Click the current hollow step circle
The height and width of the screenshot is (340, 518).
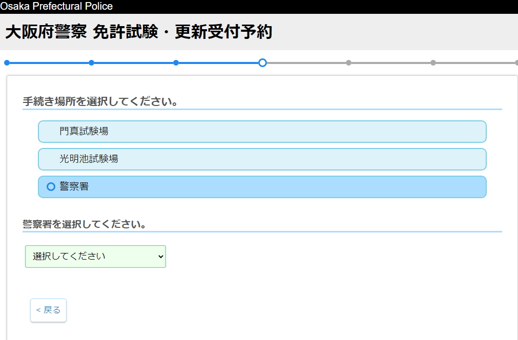tap(262, 63)
